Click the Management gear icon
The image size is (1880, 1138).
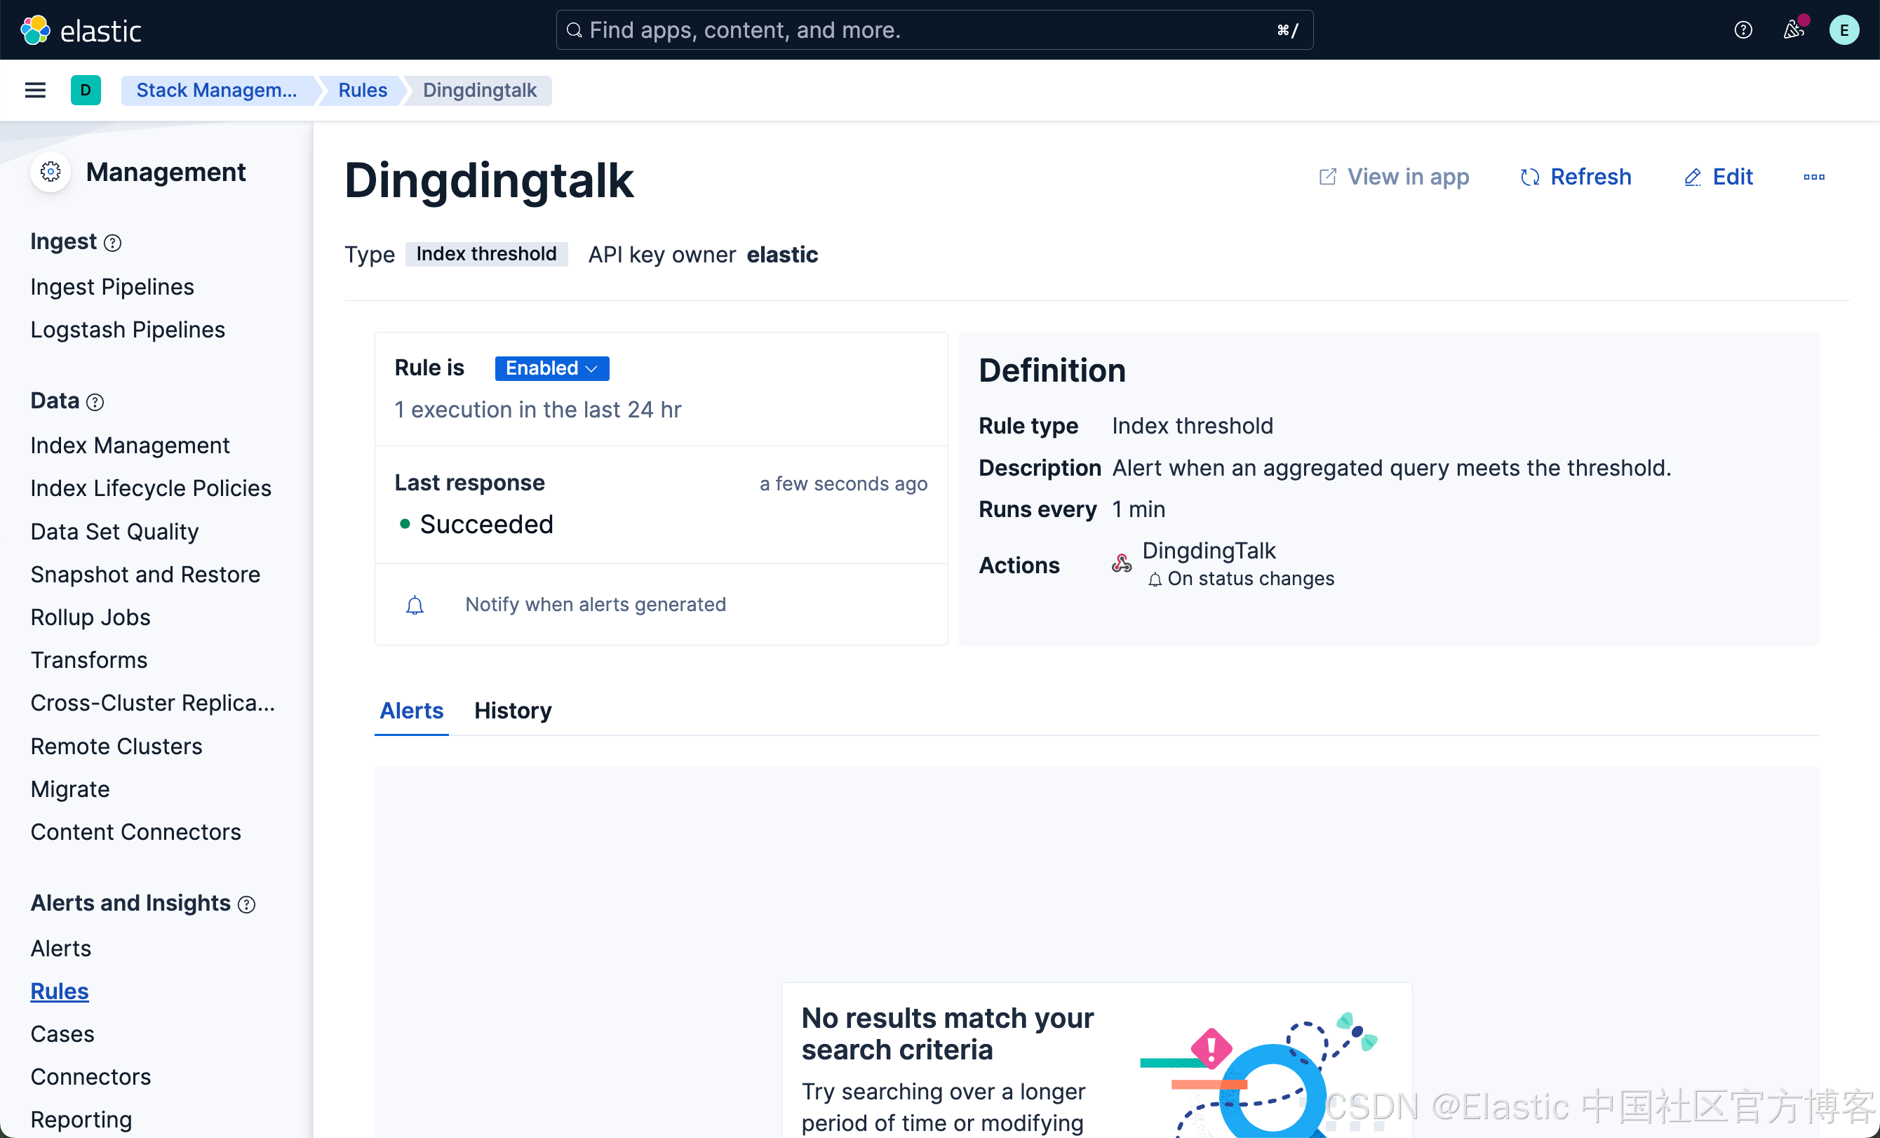click(51, 172)
